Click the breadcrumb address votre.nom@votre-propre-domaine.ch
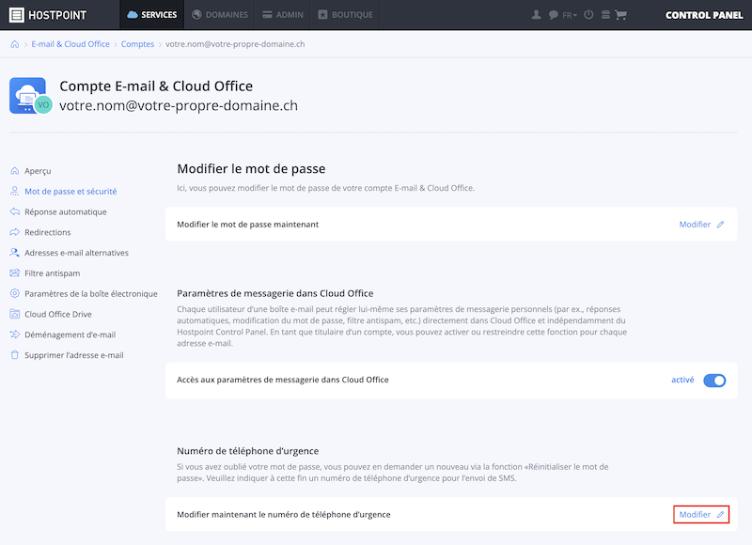752x545 pixels. coord(235,44)
